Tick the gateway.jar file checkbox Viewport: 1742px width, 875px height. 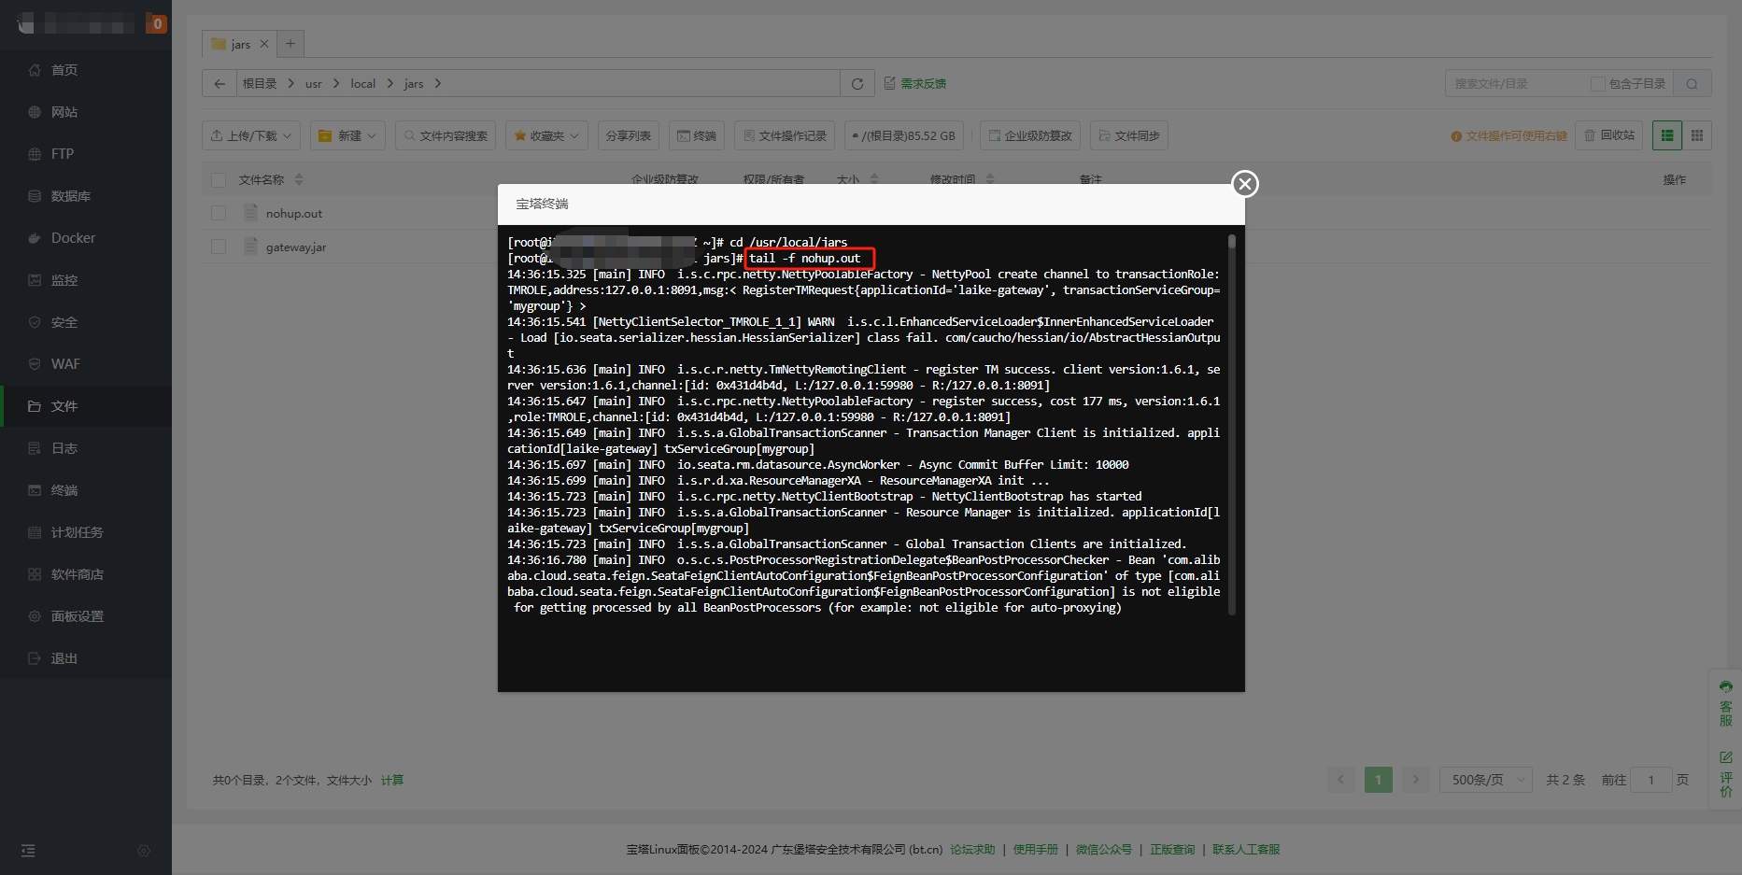219,247
